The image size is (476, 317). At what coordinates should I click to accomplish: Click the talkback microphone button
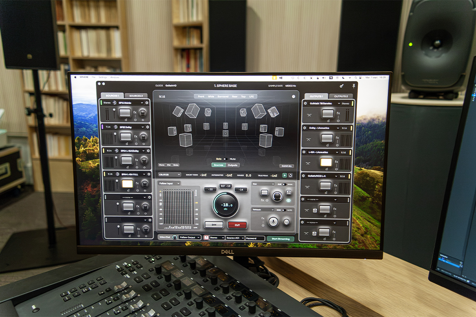(273, 222)
